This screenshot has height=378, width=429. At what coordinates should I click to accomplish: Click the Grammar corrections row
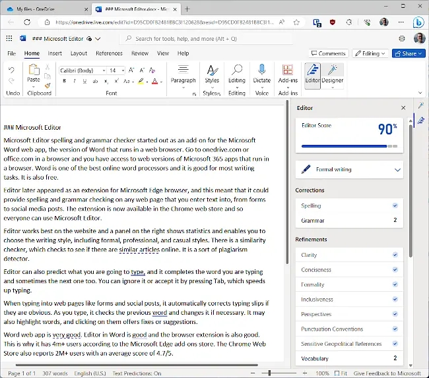(349, 220)
